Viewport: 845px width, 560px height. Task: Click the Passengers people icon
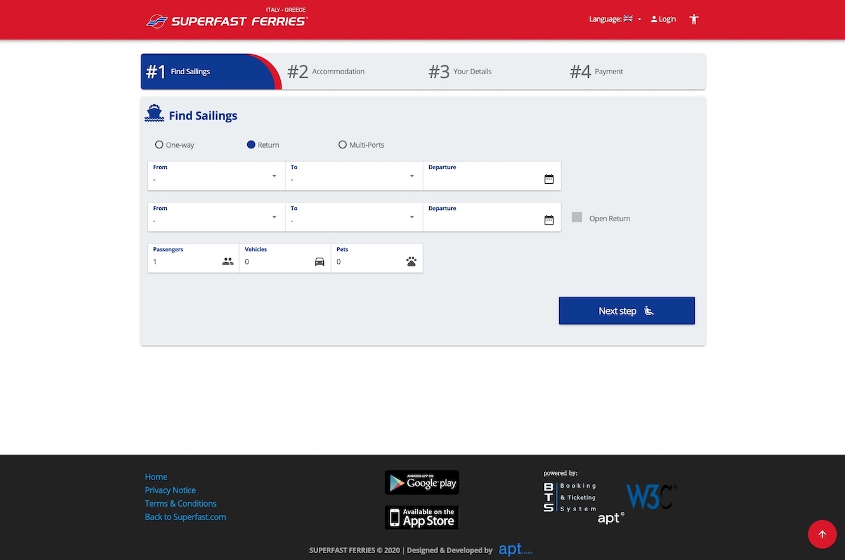(x=228, y=261)
